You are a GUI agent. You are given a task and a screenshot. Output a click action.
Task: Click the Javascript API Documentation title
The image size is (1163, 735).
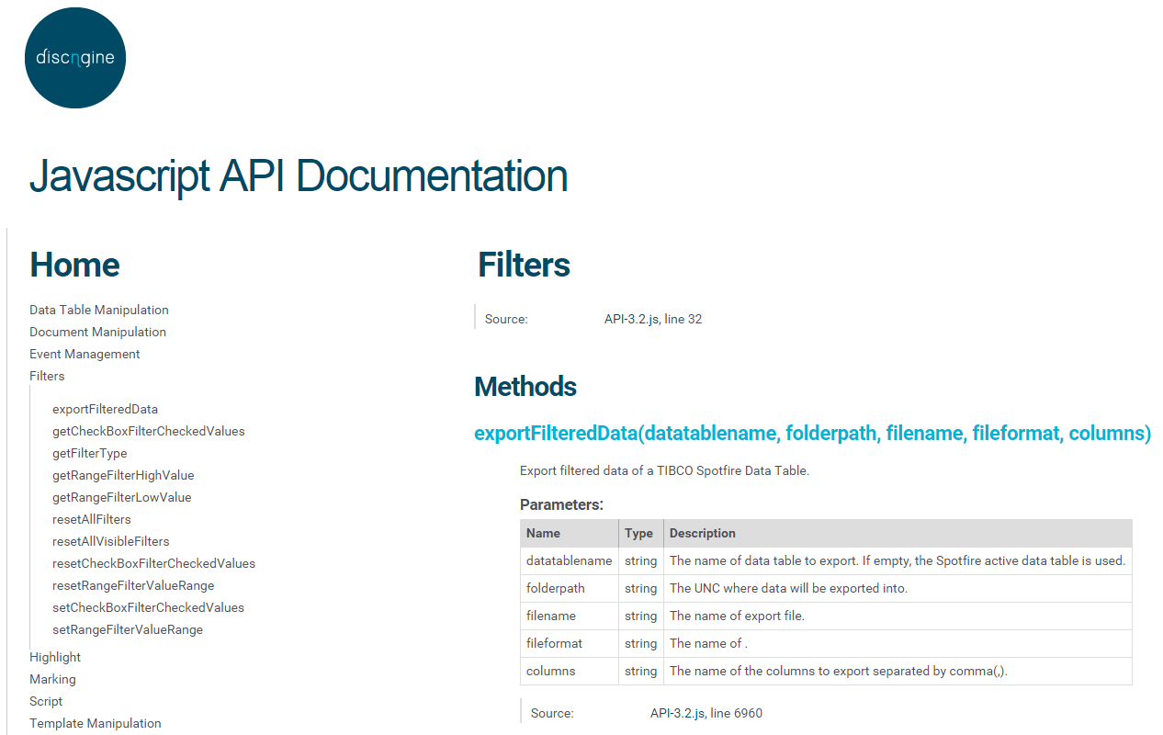click(x=299, y=176)
